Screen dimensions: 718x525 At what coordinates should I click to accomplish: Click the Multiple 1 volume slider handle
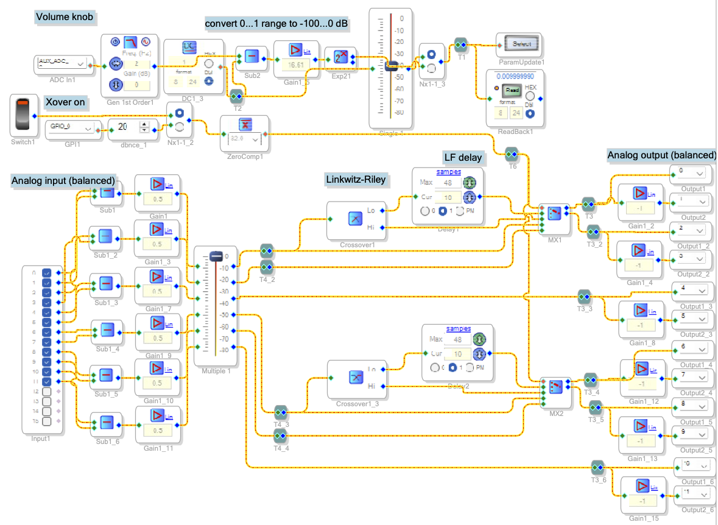216,258
